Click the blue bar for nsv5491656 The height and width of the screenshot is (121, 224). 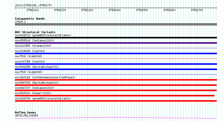(116, 69)
